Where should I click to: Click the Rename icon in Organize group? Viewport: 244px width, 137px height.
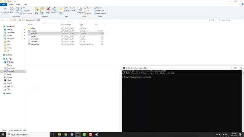coord(54,10)
